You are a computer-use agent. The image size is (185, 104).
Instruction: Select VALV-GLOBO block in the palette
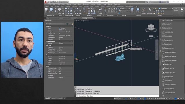tap(167, 64)
